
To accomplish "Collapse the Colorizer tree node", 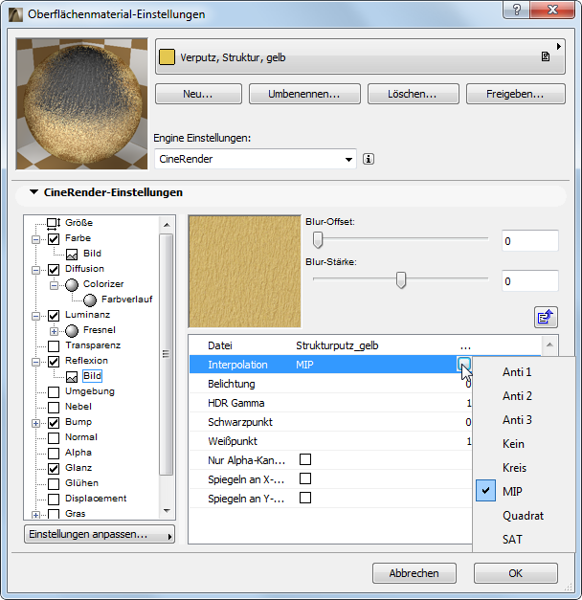I will [x=54, y=285].
